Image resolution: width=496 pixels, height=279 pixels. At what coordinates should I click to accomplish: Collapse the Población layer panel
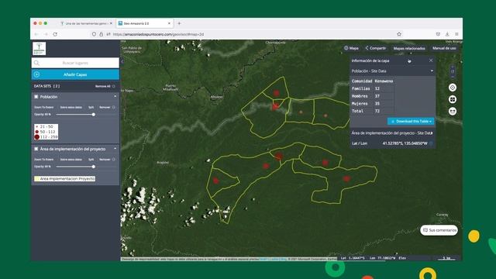[x=115, y=96]
